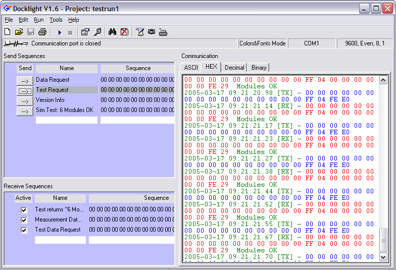
Task: Click the empty Receive Sequences name field
Action: [x=60, y=240]
